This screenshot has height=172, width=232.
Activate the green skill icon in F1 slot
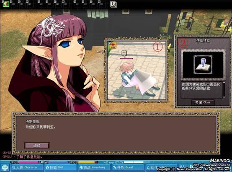[6, 4]
